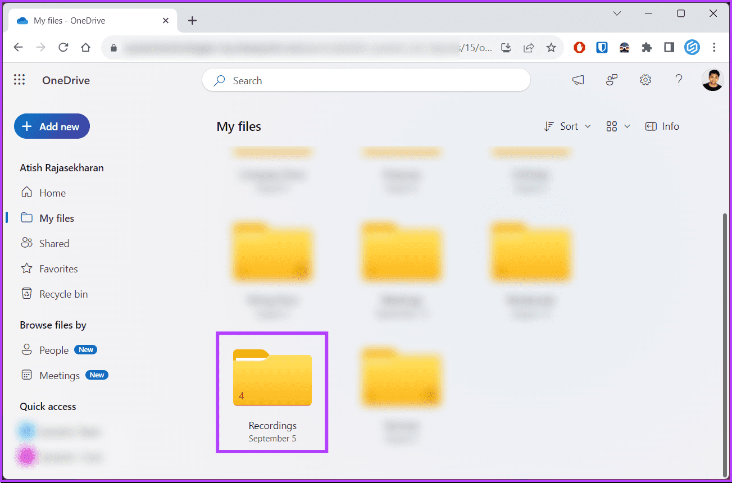Go to Shared in sidebar
The width and height of the screenshot is (732, 483).
coord(54,243)
